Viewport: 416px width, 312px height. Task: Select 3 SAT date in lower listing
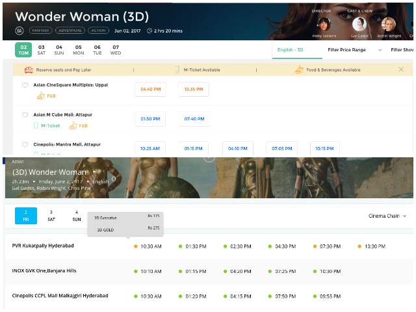point(51,216)
